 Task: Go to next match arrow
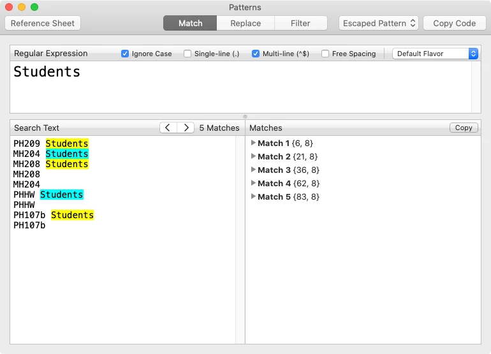click(x=186, y=128)
